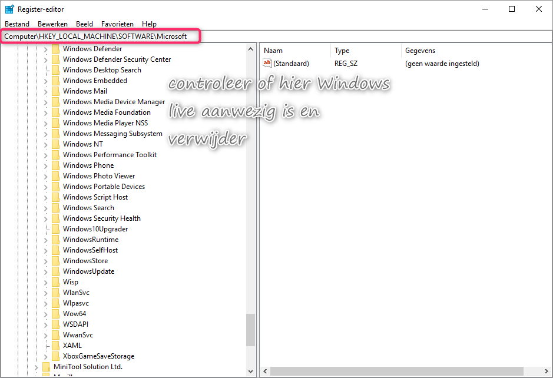Select the Windows Defender Security Center folder icon
The width and height of the screenshot is (553, 378).
click(55, 59)
